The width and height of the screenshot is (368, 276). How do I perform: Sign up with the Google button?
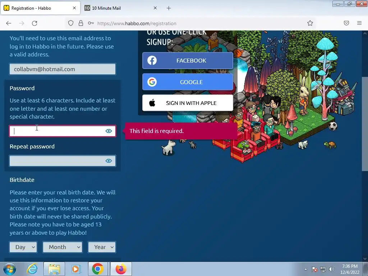188,82
